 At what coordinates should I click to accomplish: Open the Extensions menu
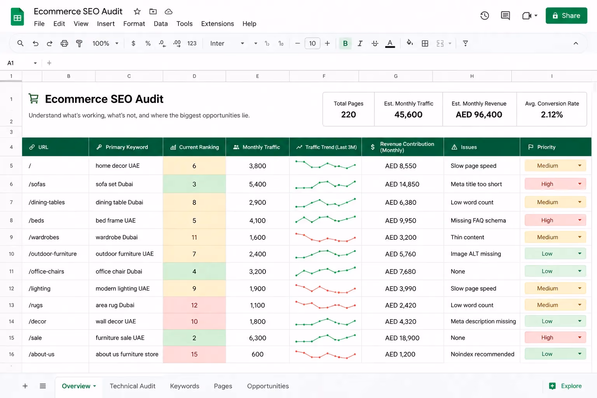pyautogui.click(x=217, y=24)
